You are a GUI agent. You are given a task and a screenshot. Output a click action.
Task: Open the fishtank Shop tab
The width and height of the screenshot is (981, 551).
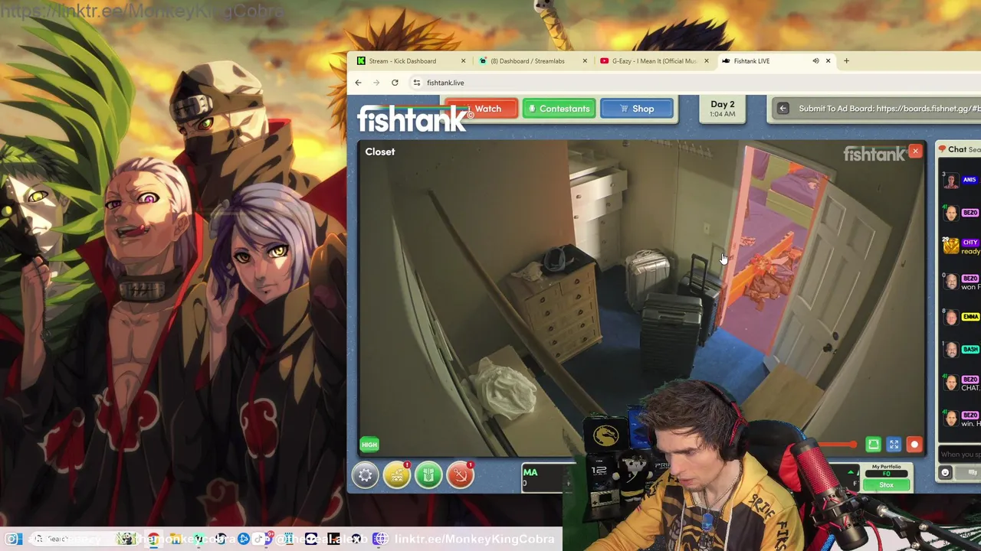637,109
